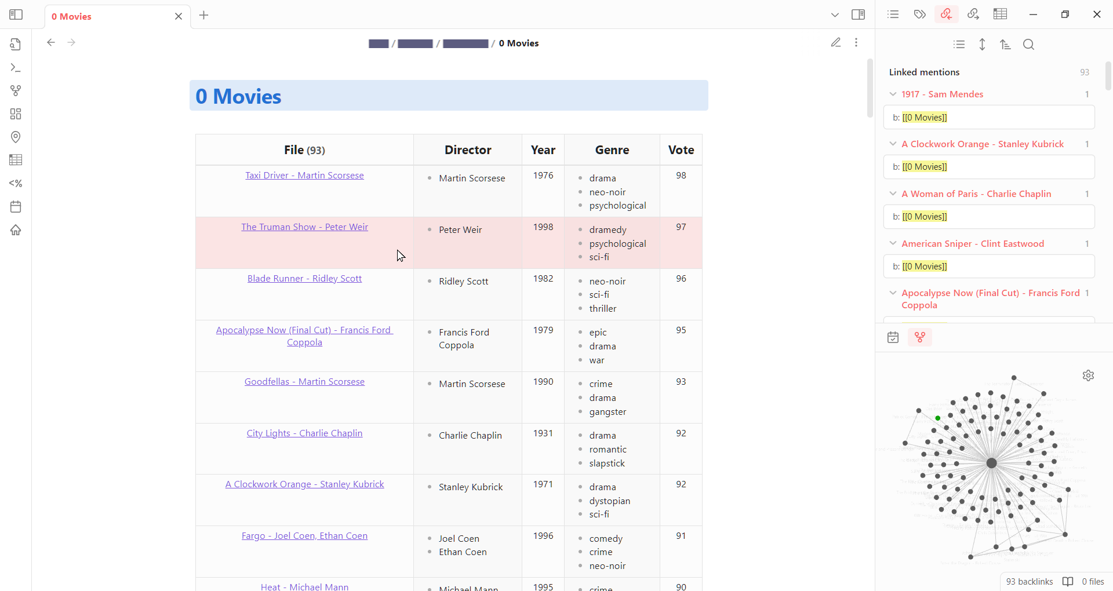Collapse American Sniper backlink group
Viewport: 1113px width, 591px height.
[x=893, y=243]
